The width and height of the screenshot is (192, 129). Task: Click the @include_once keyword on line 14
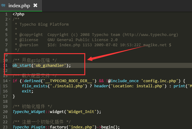(x=124, y=81)
